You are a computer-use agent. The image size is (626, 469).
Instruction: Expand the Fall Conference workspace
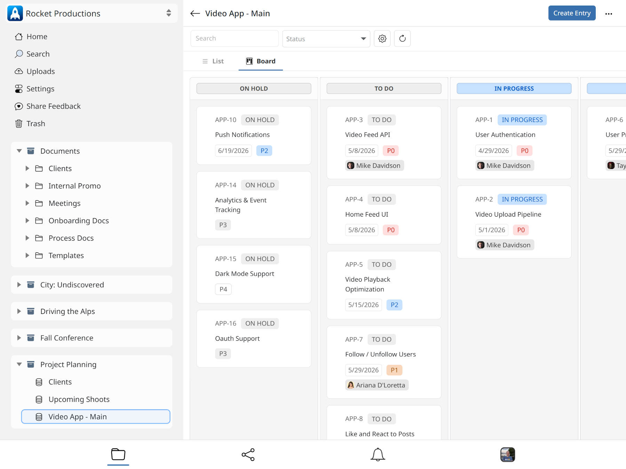pyautogui.click(x=19, y=338)
